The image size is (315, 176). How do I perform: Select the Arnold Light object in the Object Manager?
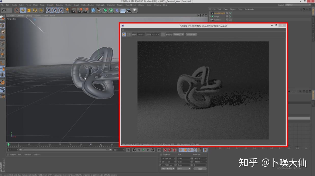tap(219, 13)
